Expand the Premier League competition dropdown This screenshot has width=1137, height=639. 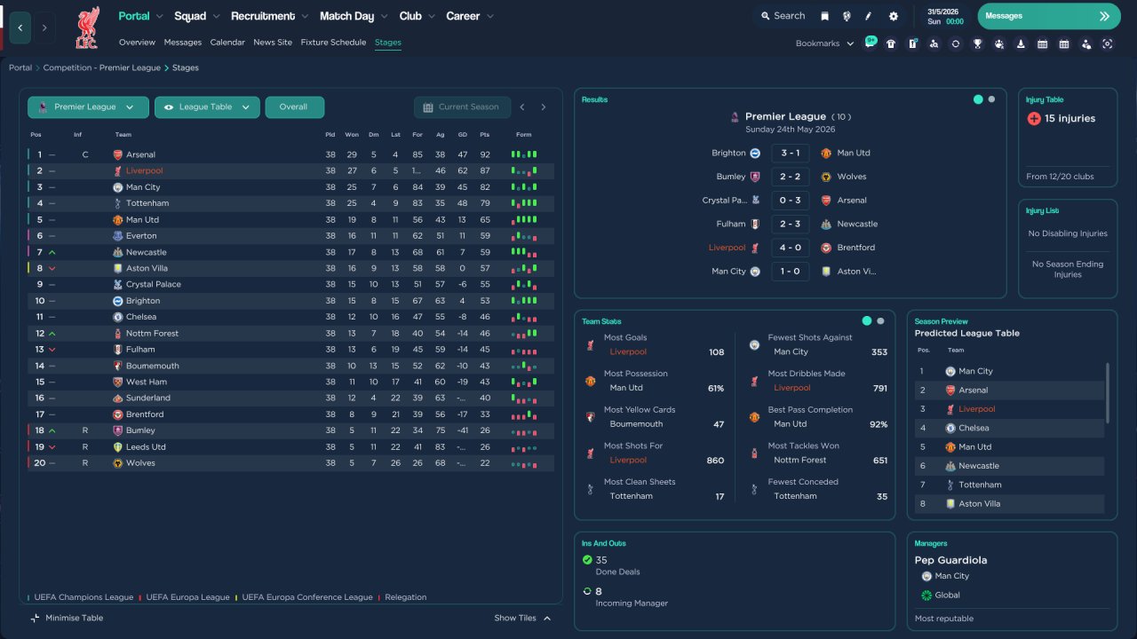(87, 107)
